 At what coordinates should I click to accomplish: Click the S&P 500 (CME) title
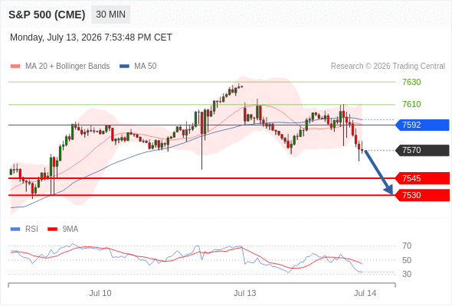tap(47, 15)
